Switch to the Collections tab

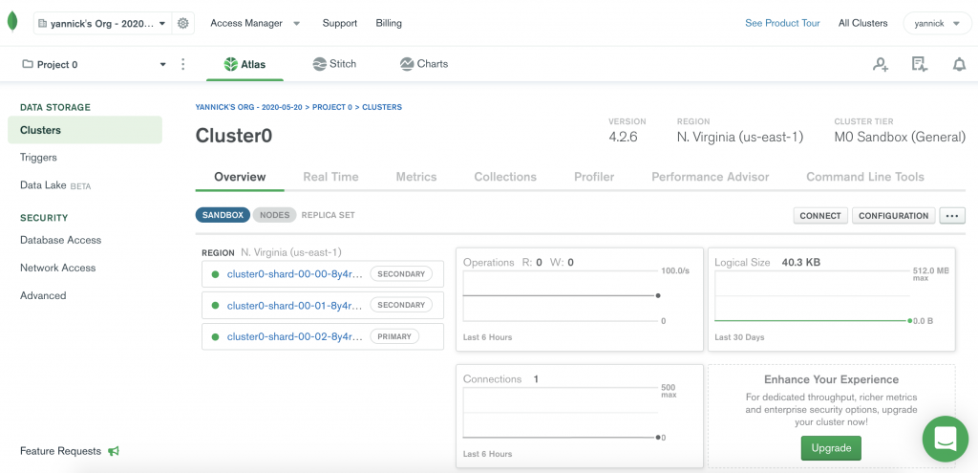click(505, 177)
